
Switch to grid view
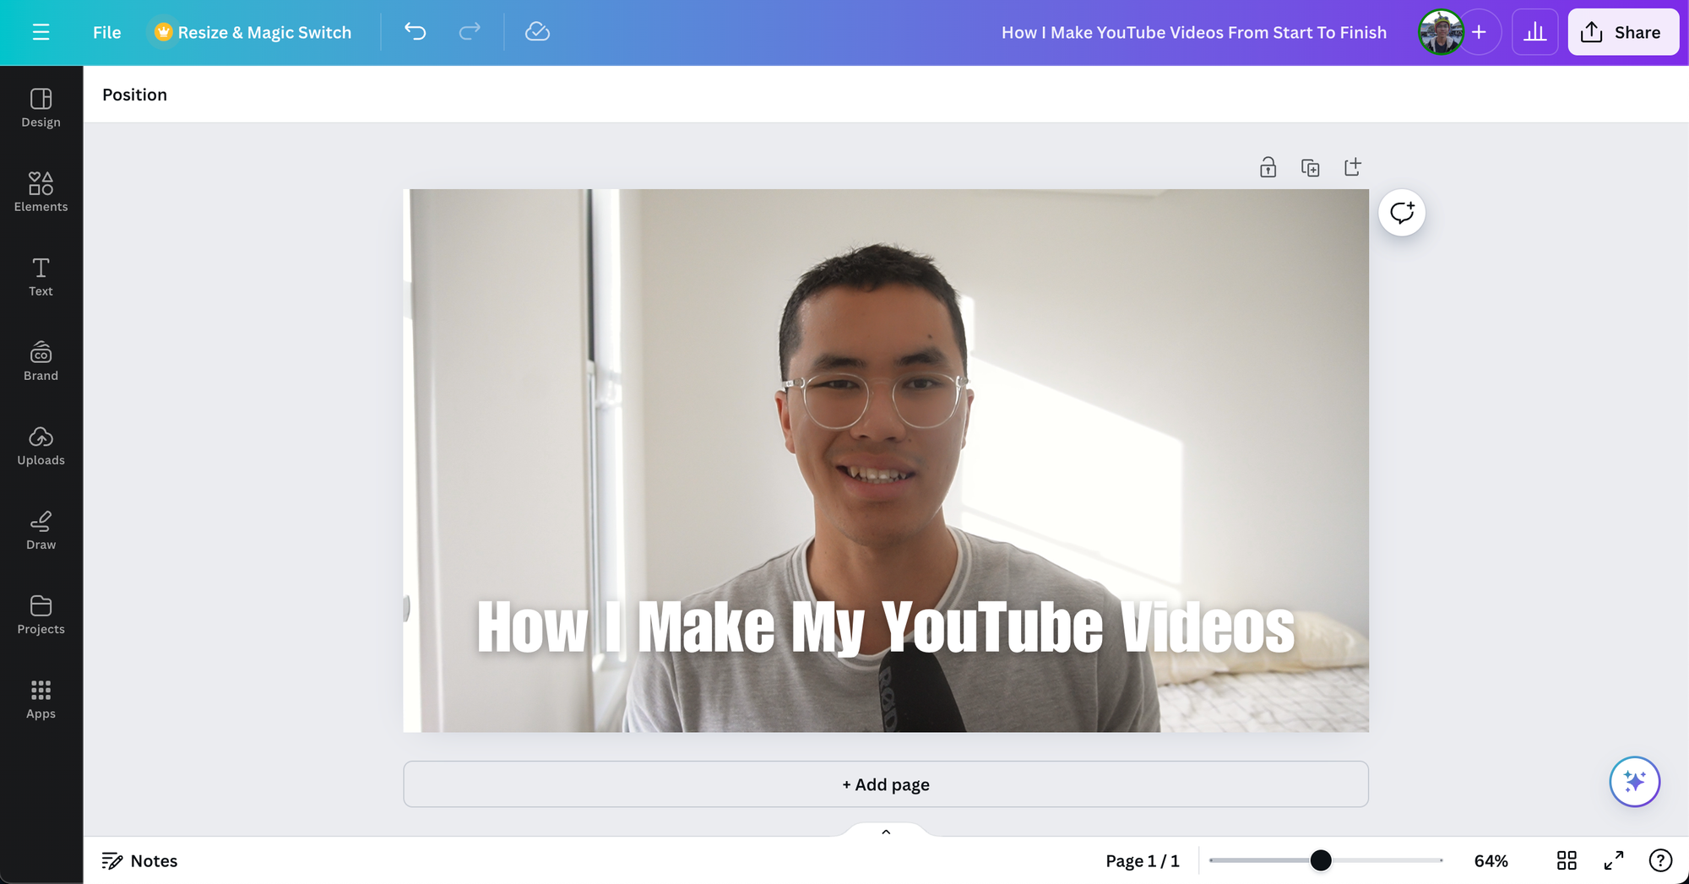[x=1567, y=860]
